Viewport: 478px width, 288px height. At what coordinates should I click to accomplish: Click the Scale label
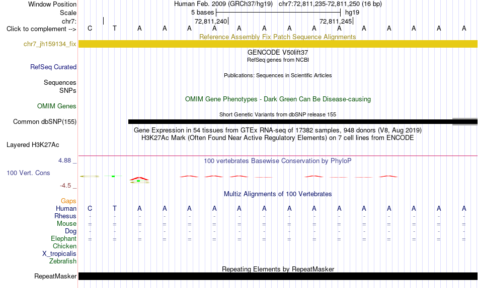pyautogui.click(x=68, y=13)
